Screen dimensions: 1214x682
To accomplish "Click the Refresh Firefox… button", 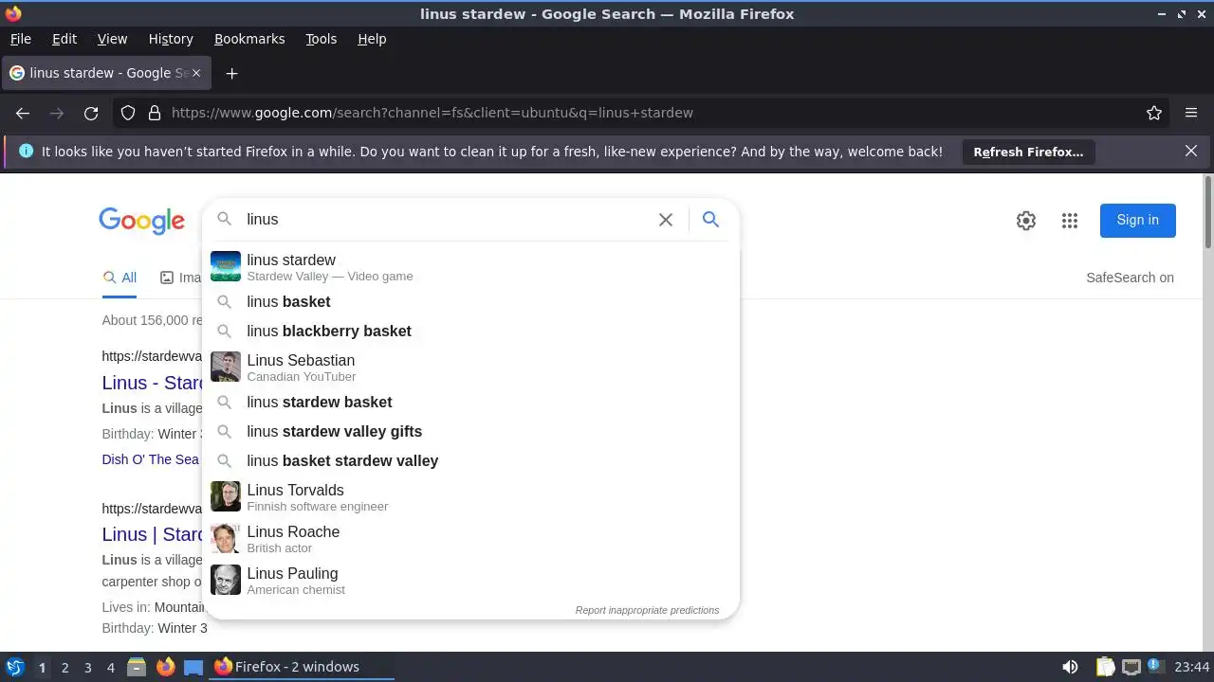I will point(1028,152).
